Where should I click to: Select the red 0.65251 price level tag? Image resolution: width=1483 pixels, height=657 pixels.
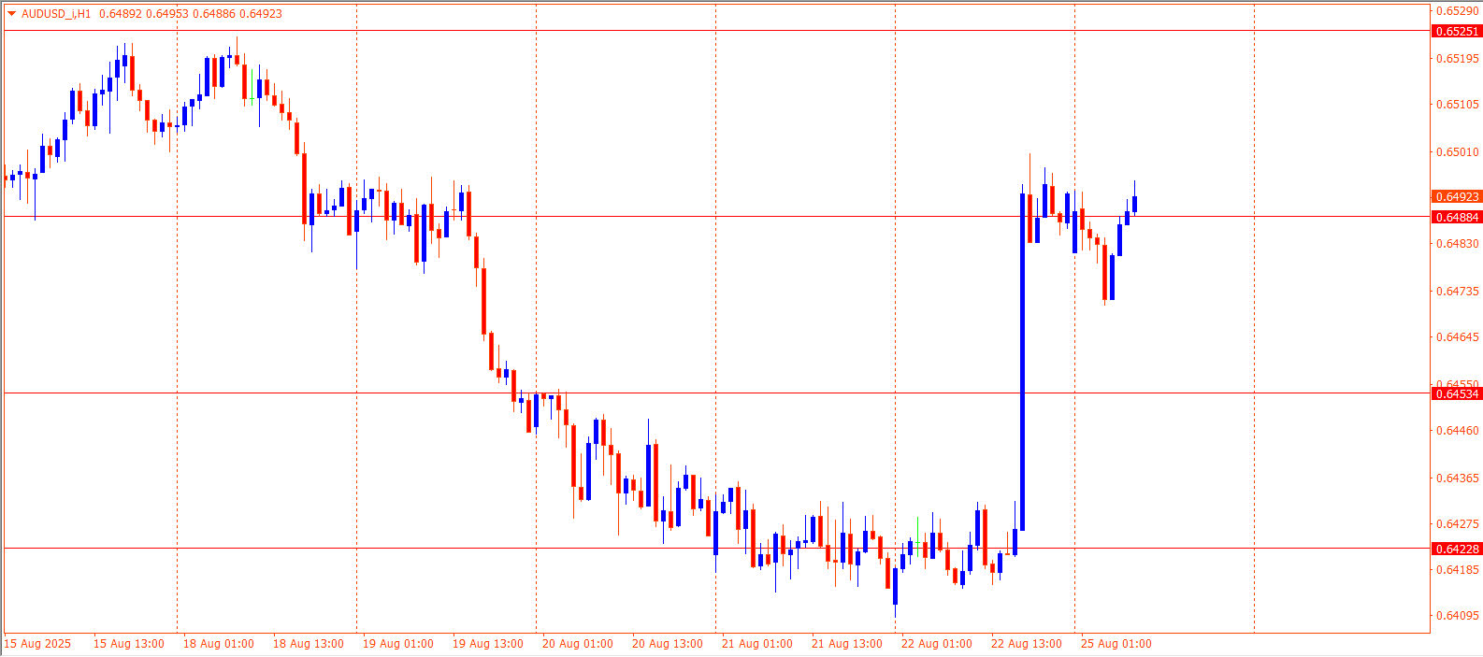pos(1457,31)
